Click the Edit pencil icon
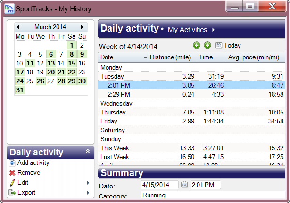The width and height of the screenshot is (290, 203). click(12, 183)
